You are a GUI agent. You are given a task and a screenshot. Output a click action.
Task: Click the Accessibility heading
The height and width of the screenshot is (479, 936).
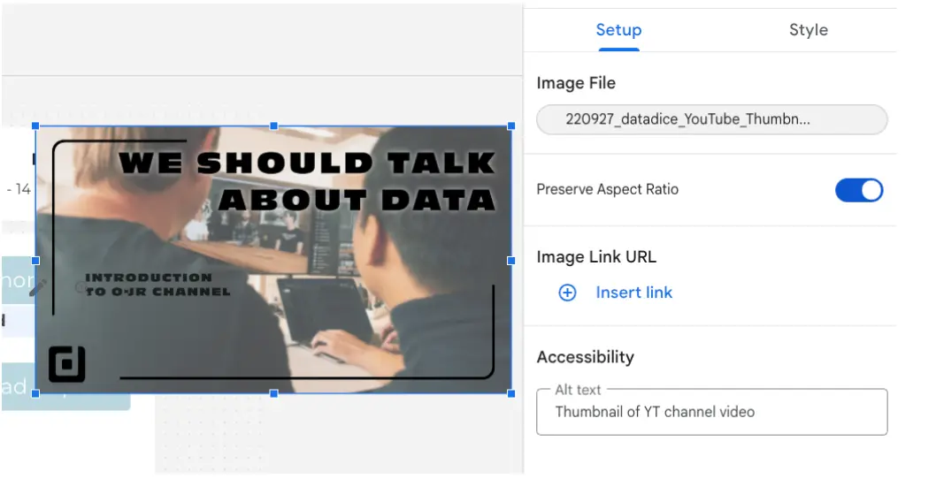(585, 357)
